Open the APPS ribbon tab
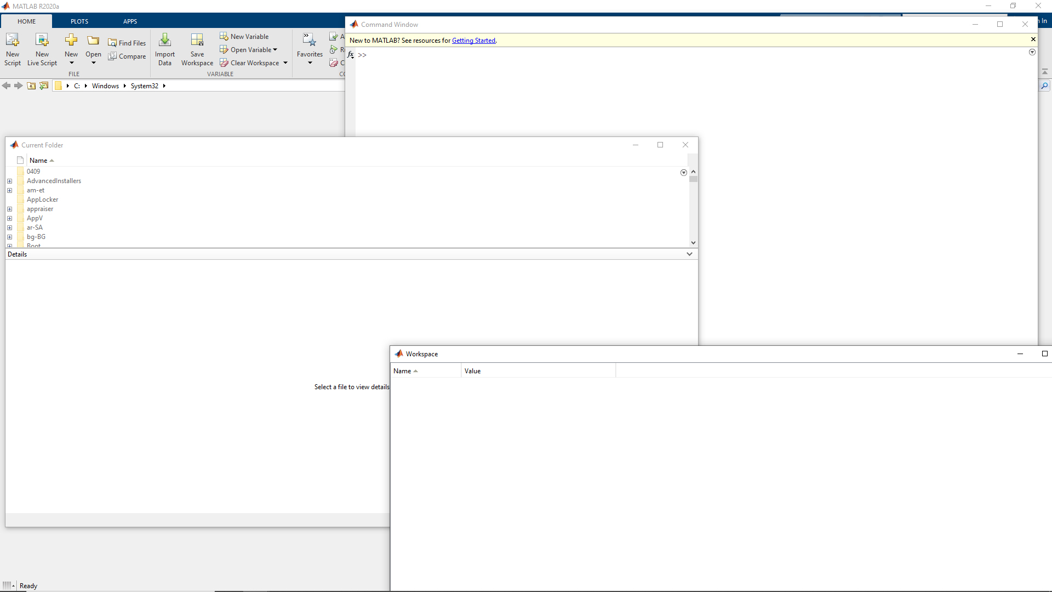 130,21
